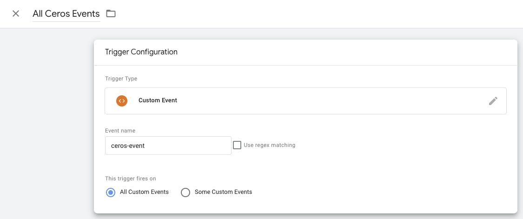Click the orange Custom Event code icon

tap(122, 100)
